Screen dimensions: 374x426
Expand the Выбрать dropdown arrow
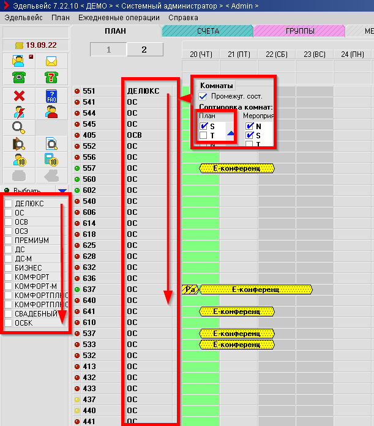[x=61, y=191]
